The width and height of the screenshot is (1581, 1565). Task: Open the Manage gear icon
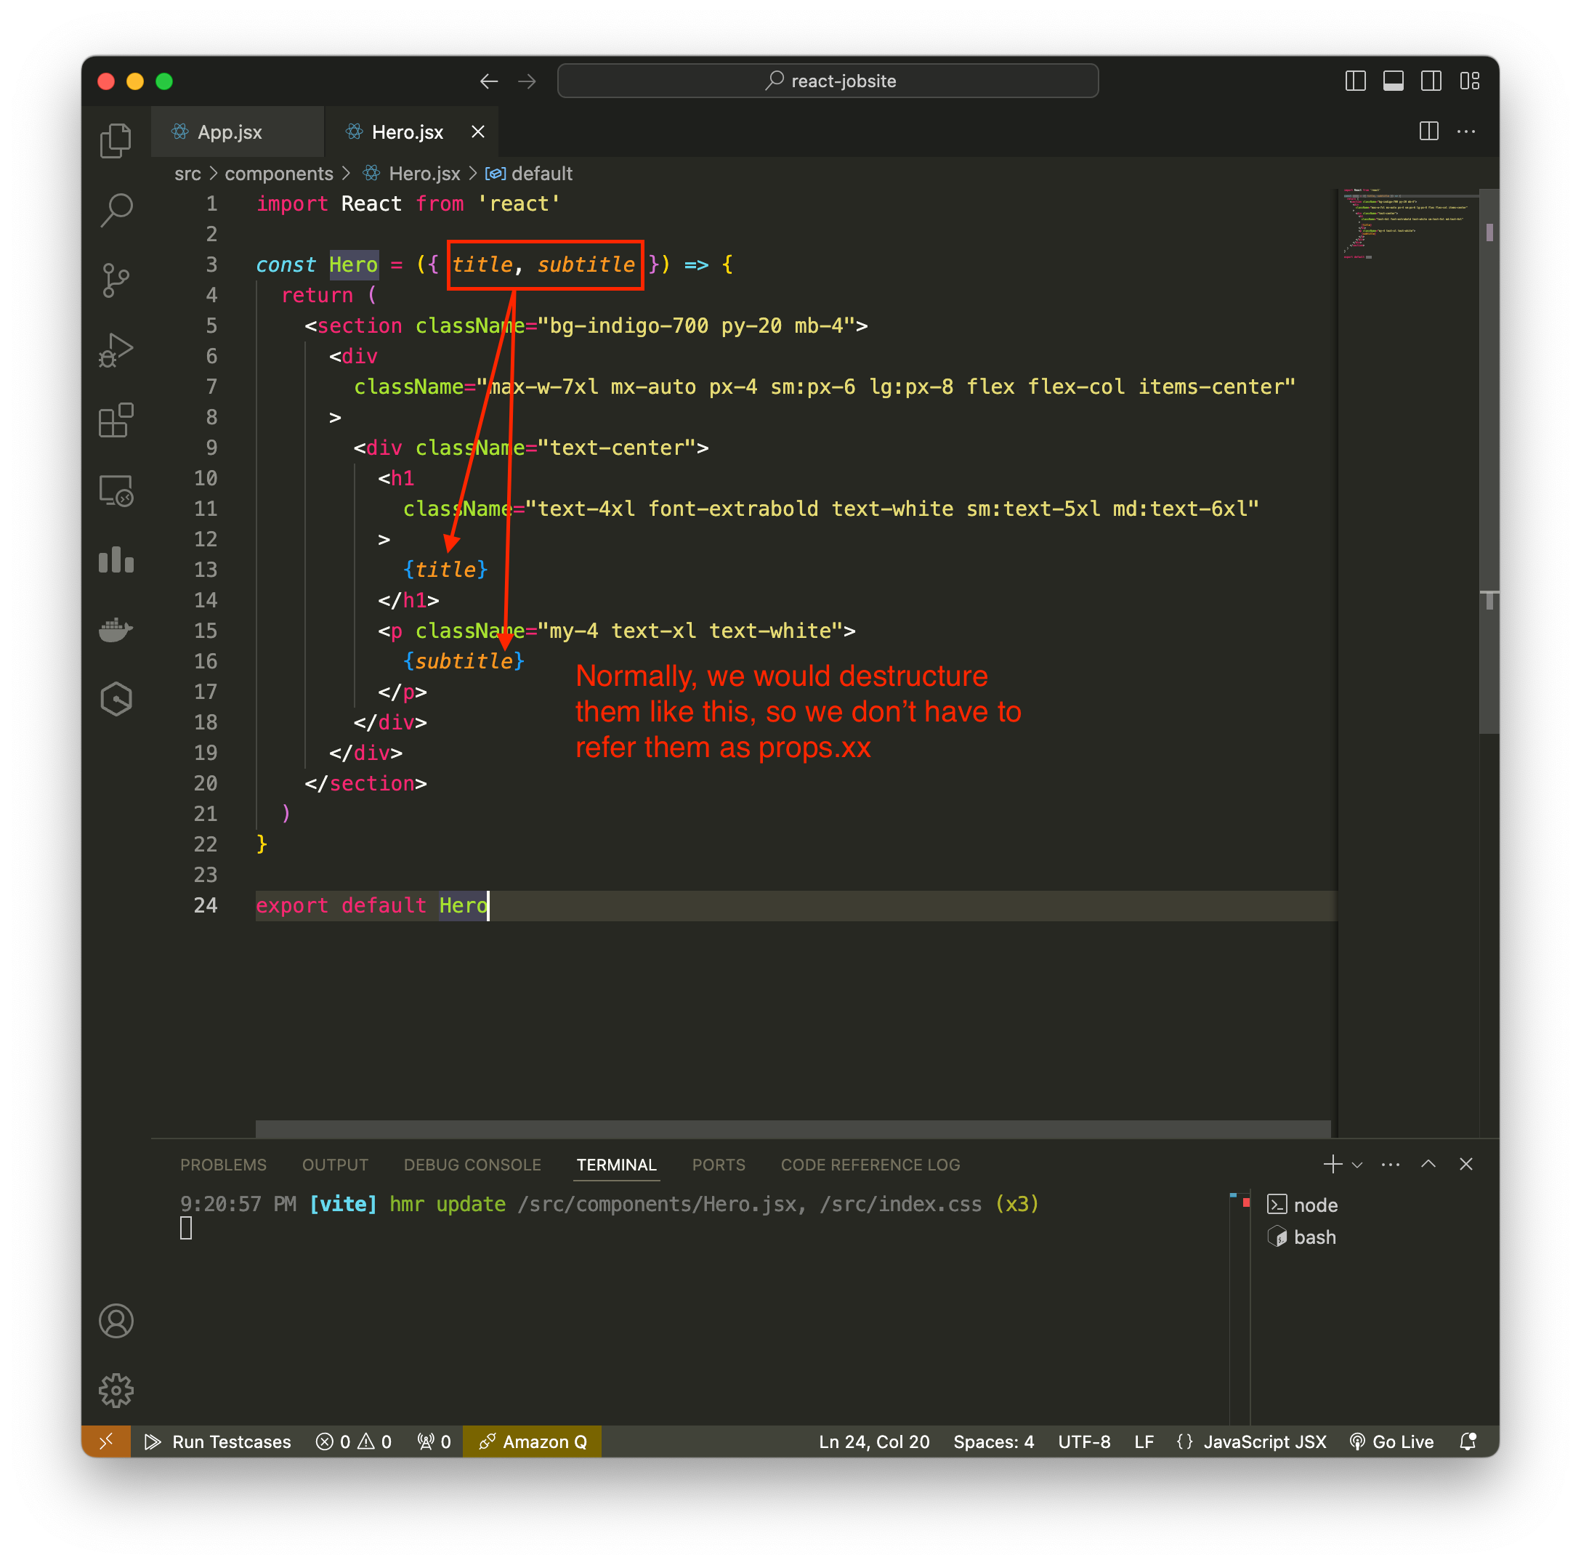pos(116,1391)
